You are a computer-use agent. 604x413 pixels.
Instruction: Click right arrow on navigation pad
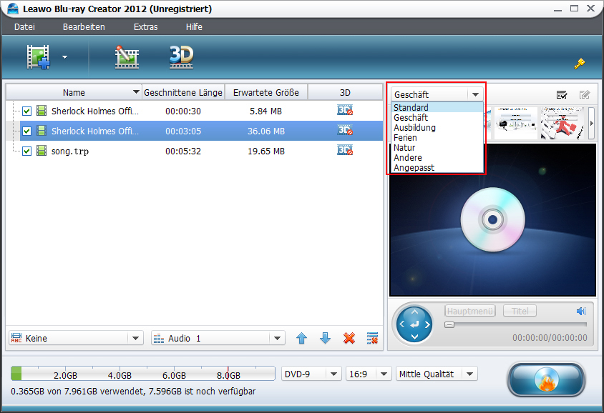point(427,324)
